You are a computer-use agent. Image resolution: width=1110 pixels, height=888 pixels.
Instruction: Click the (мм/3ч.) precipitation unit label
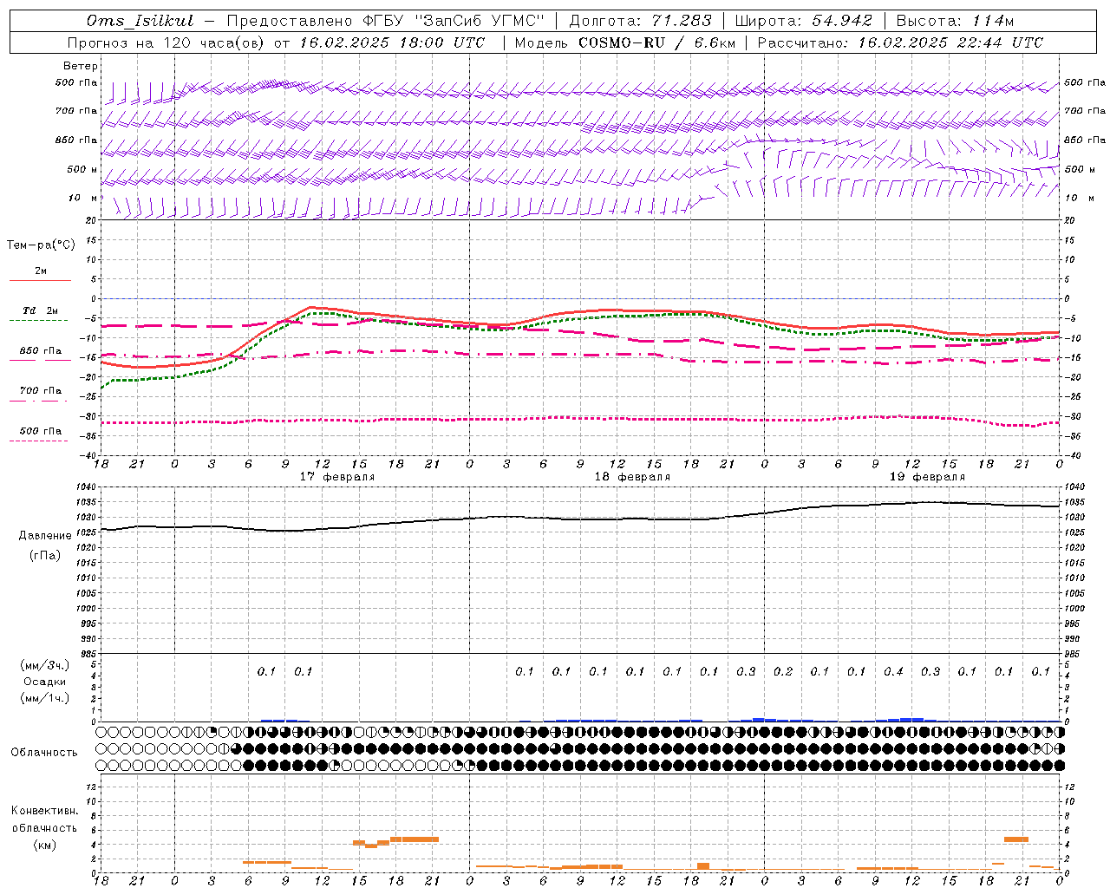45,665
